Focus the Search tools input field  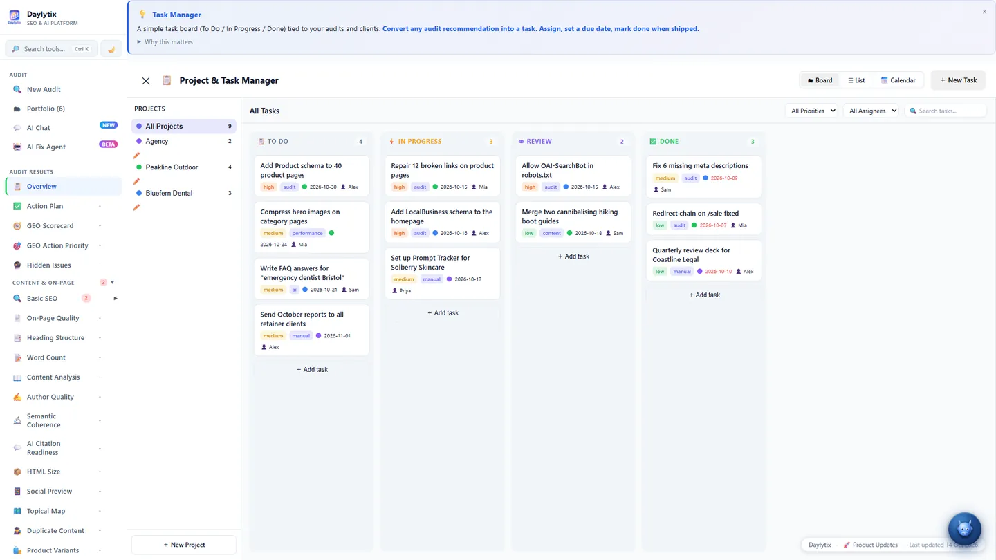(51, 49)
